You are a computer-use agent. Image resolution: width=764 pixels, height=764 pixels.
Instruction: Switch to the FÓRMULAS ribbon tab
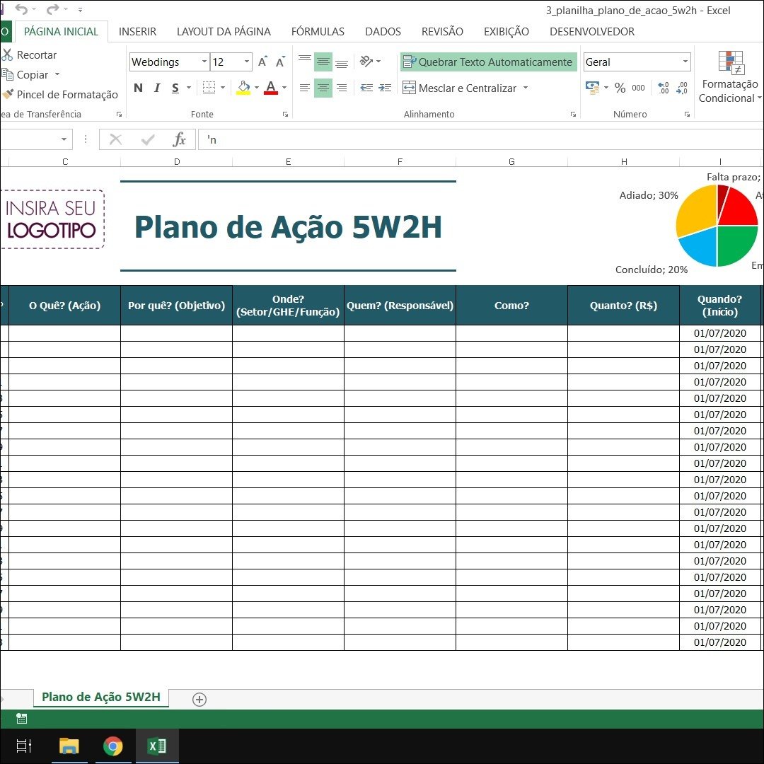[x=318, y=32]
